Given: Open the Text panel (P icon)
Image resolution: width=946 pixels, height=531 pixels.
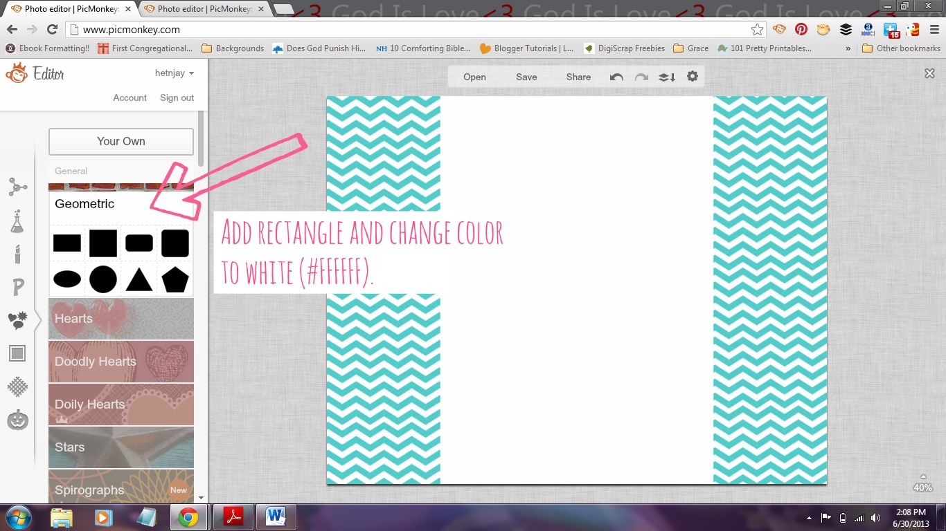Looking at the screenshot, I should point(17,287).
